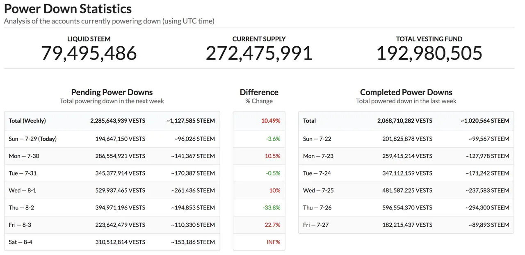
Task: Click the Sun — 7-29 (Today) row label
Action: 33,139
